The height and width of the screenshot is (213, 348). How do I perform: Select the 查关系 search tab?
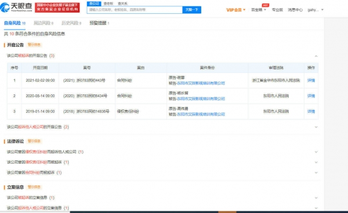coord(122,3)
